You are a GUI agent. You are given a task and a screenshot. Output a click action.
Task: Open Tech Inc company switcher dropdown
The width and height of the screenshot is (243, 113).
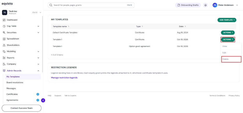(x=40, y=13)
